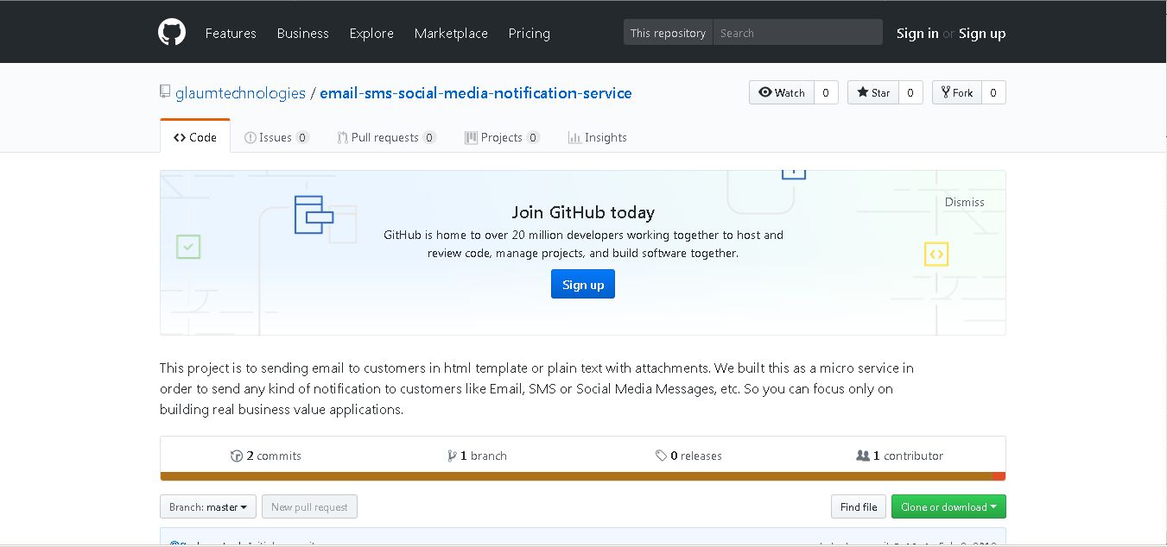Click the 'Join GitHub today' heading
Image resolution: width=1167 pixels, height=547 pixels.
coord(583,212)
